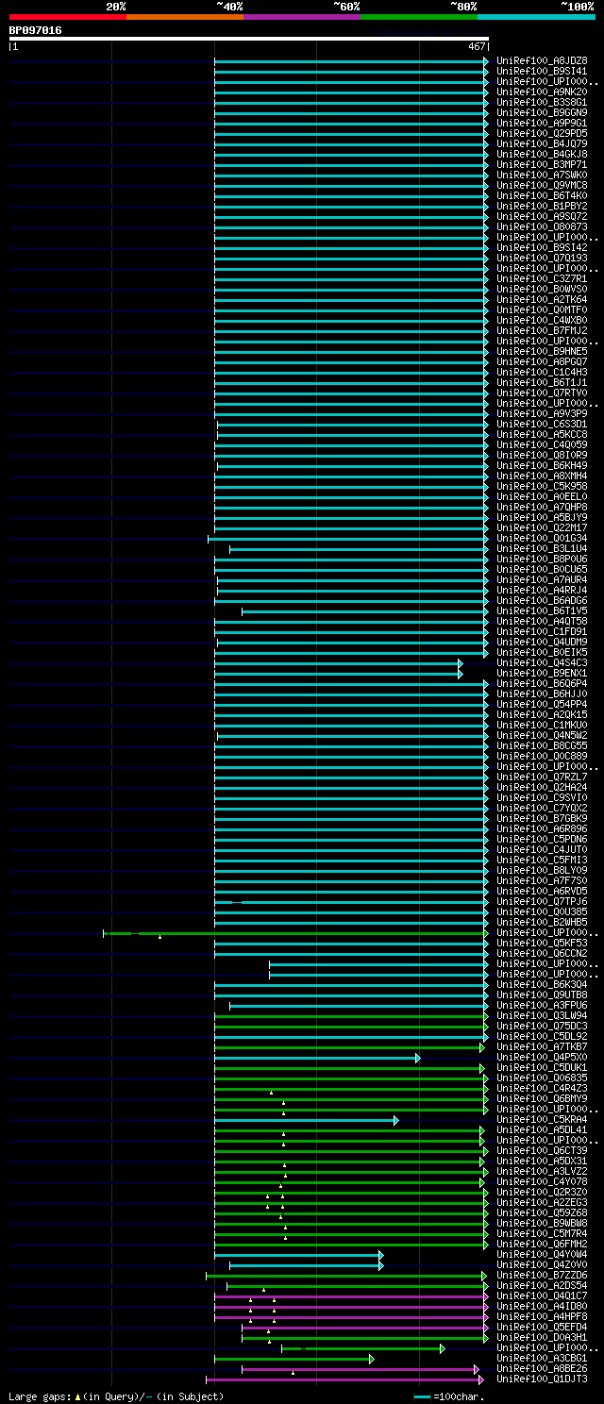Select the UniRef100_B3L1U4 label
The image size is (604, 1404).
point(542,548)
